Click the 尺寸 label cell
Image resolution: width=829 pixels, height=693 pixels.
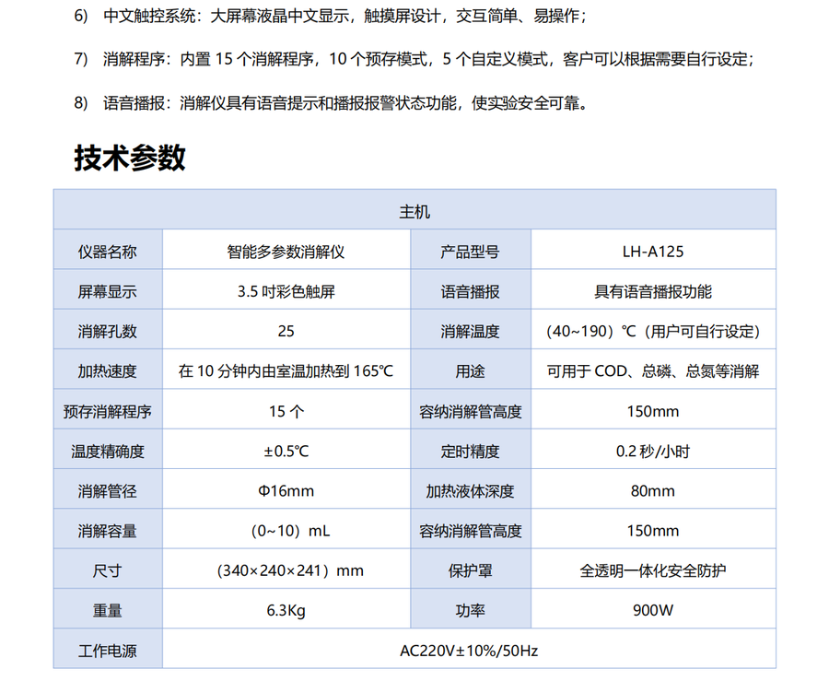pos(108,569)
